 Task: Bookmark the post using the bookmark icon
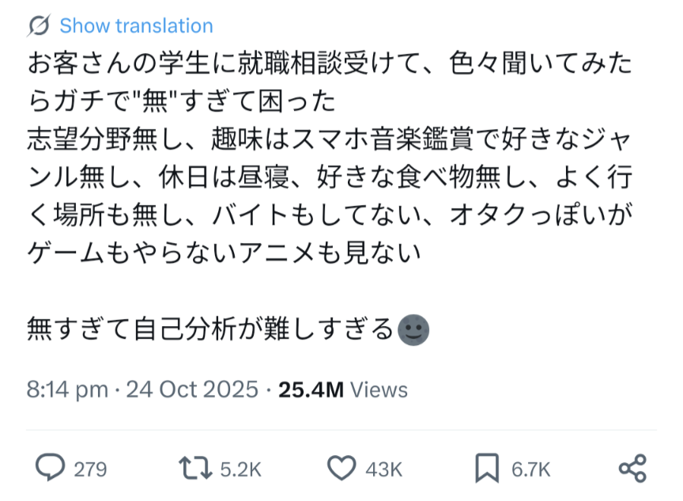click(488, 469)
